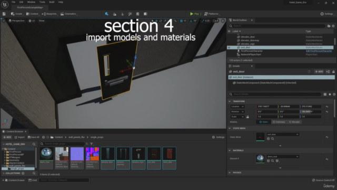The height and width of the screenshot is (190, 337).
Task: Toggle visibility of exit_door in the outliner
Action: 229,47
